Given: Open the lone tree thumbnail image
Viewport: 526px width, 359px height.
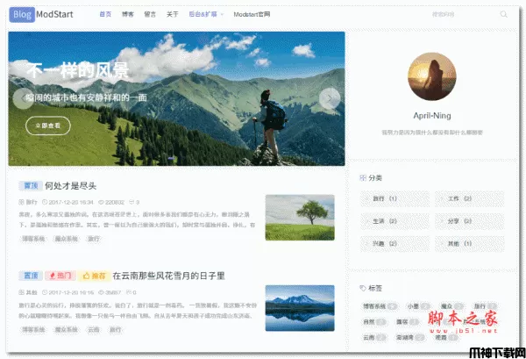Looking at the screenshot, I should [300, 218].
